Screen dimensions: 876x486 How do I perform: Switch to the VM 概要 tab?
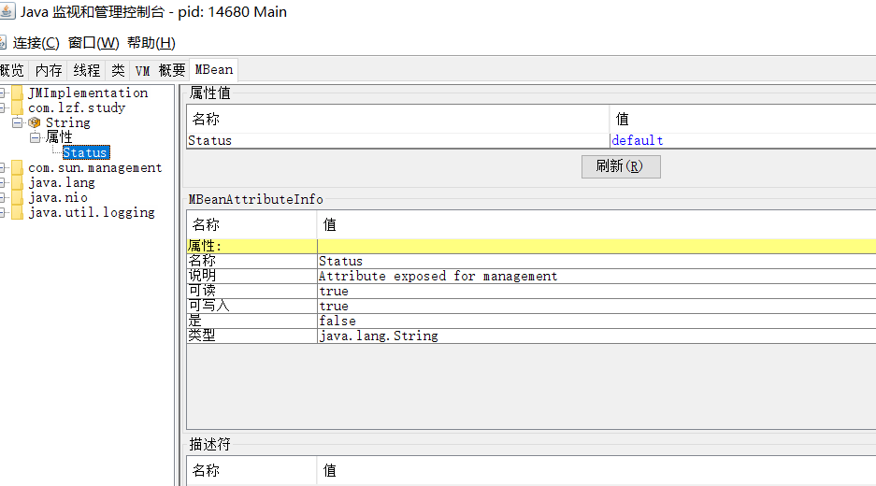pos(160,70)
